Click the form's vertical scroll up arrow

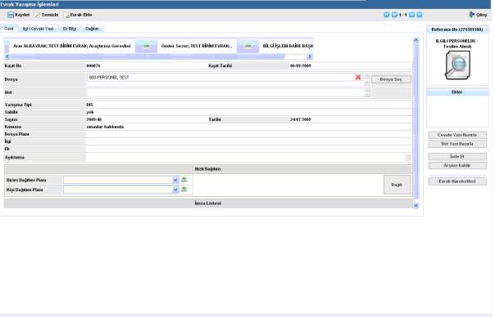[x=416, y=40]
